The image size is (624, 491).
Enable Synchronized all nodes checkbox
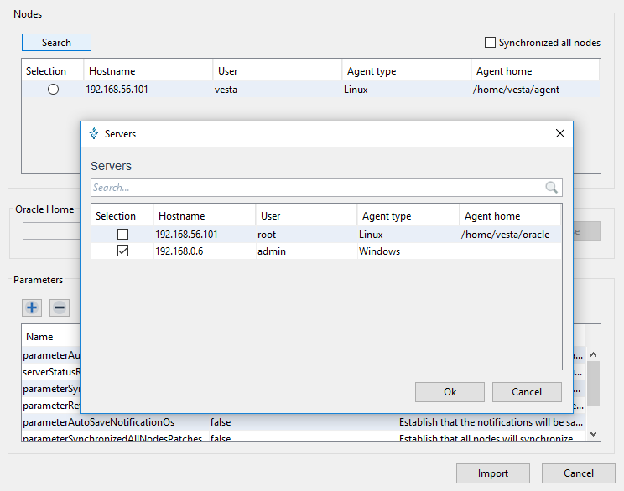[491, 43]
